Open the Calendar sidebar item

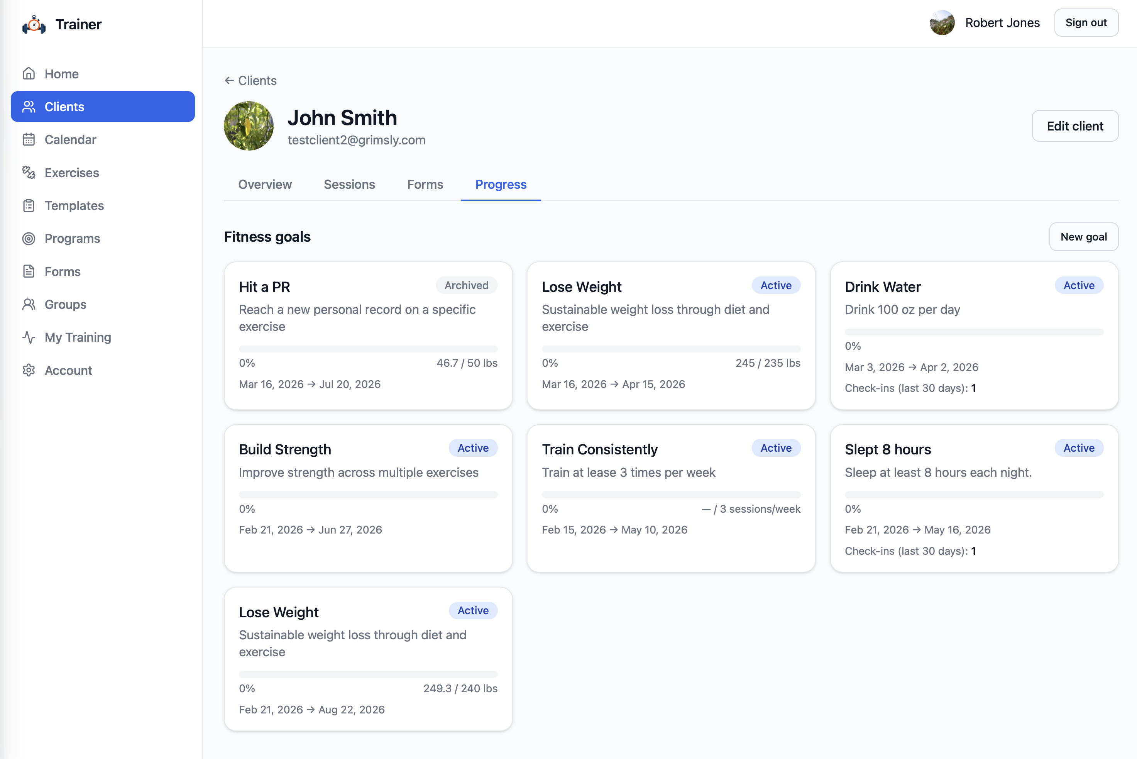tap(103, 139)
